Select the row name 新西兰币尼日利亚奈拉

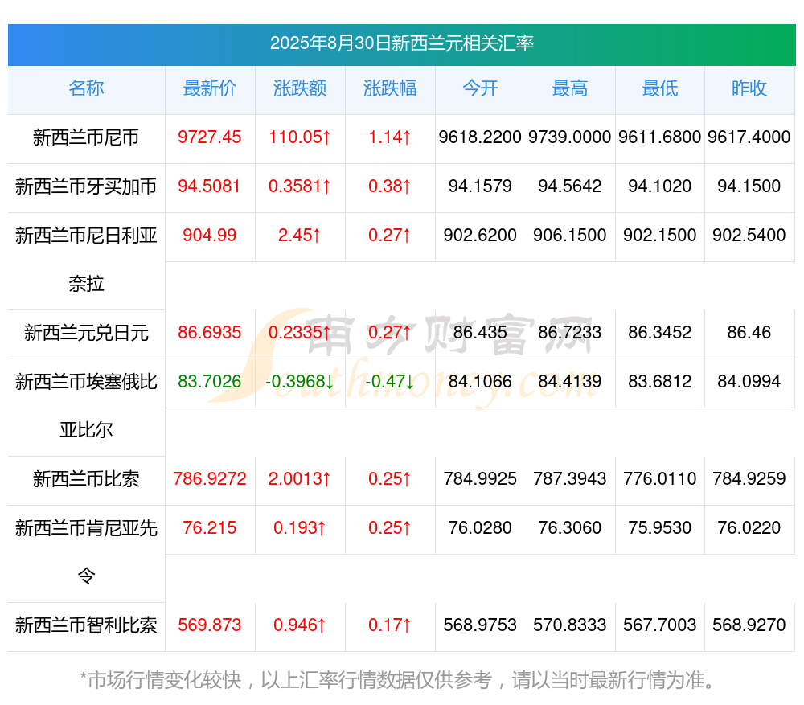click(x=86, y=260)
